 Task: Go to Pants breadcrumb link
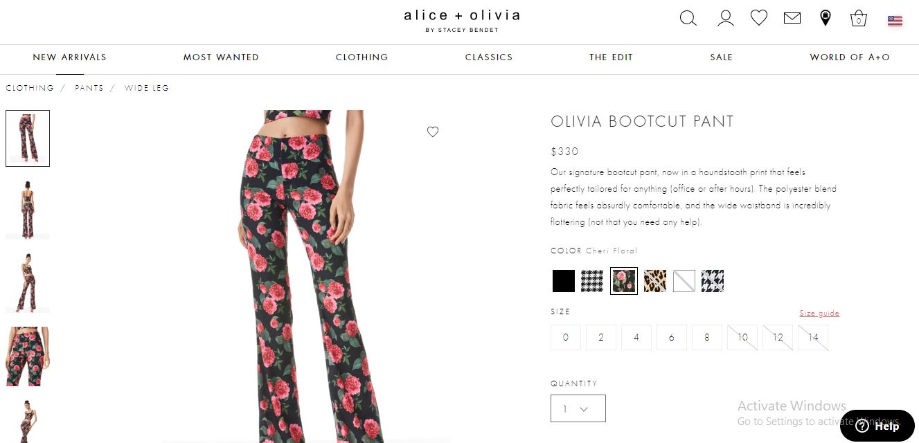coord(89,88)
